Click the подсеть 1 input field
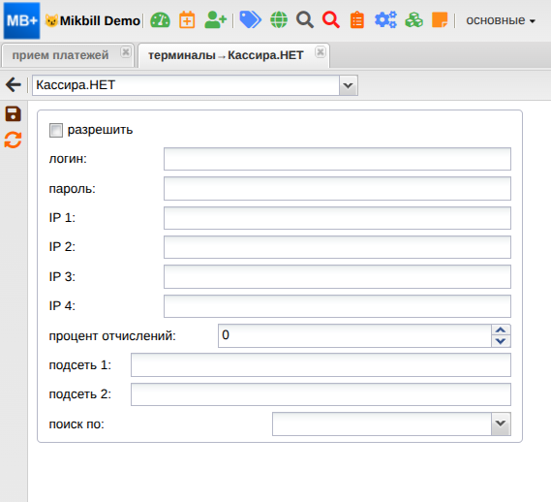551x502 pixels. (321, 365)
